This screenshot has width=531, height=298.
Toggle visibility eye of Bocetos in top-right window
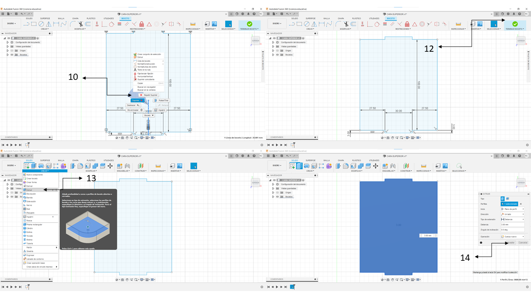(277, 55)
